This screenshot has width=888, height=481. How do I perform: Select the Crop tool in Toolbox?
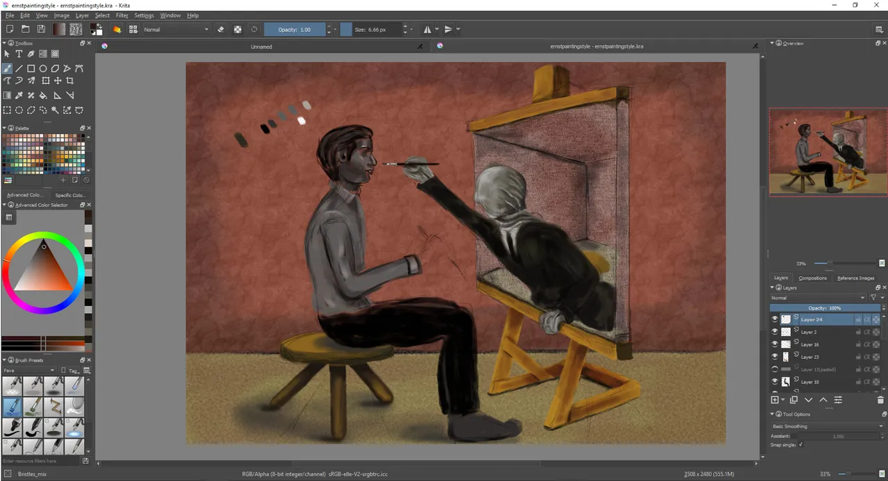pos(70,81)
